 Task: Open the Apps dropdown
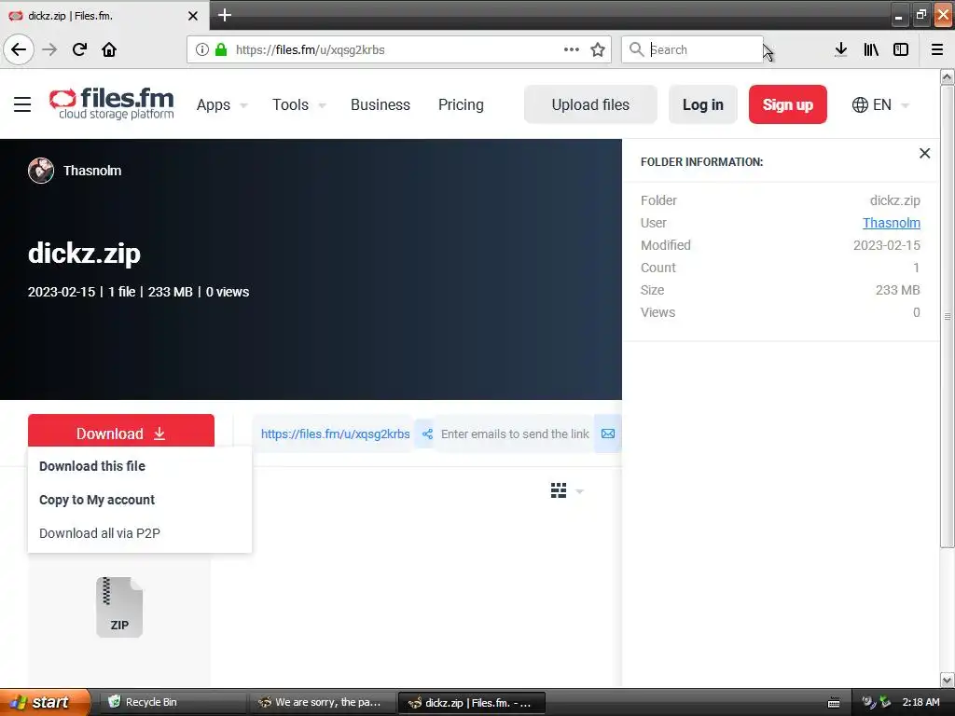(222, 104)
